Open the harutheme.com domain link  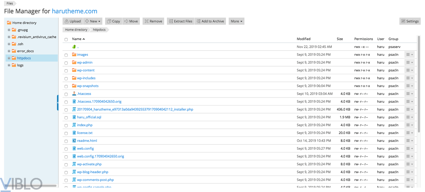tap(74, 11)
